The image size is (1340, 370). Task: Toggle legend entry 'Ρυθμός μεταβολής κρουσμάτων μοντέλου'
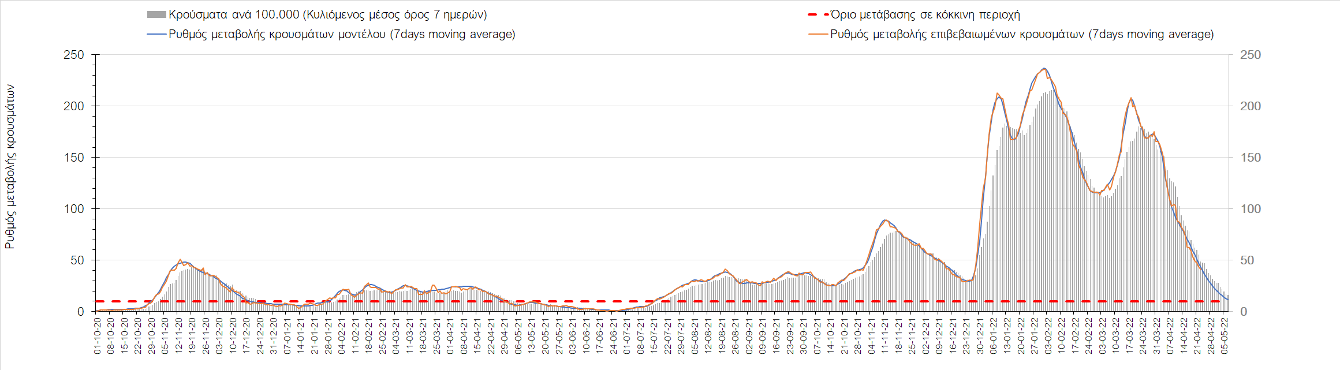pos(342,35)
